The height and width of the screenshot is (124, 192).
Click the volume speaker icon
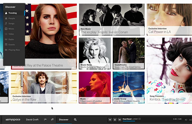click(186, 120)
